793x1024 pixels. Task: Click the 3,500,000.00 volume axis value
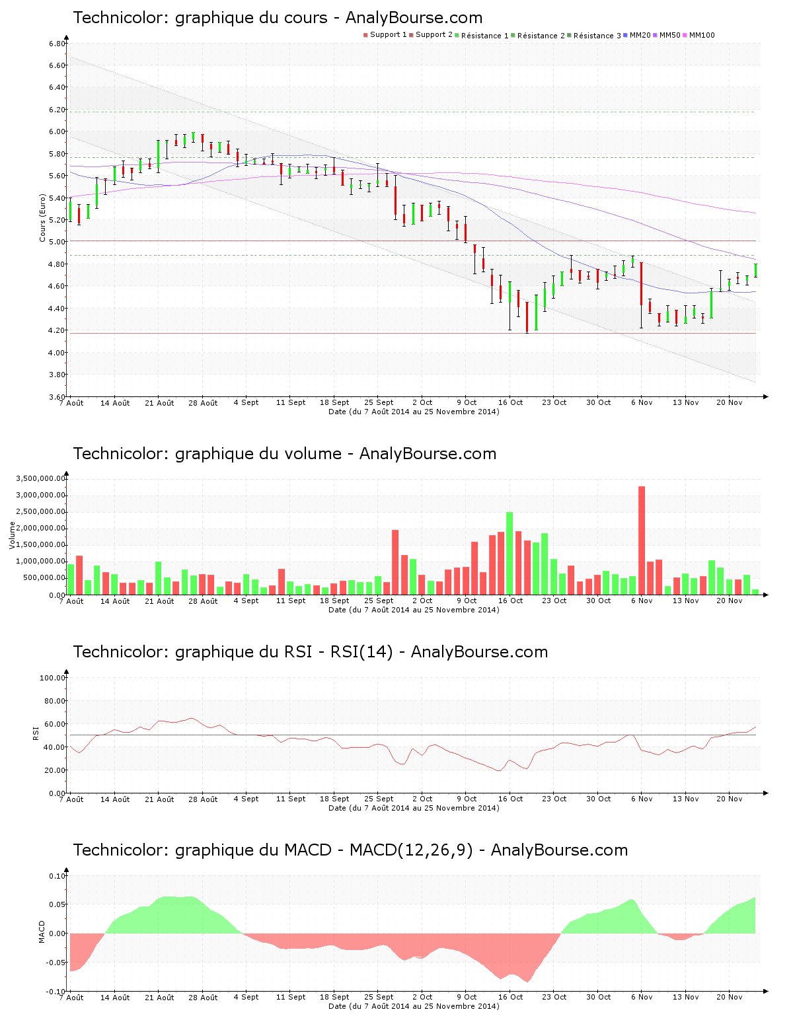pyautogui.click(x=40, y=478)
